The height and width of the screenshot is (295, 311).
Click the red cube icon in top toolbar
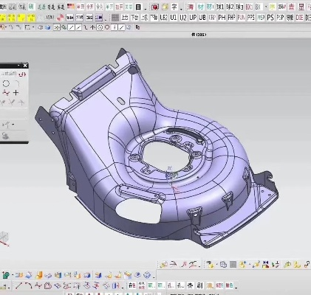[x=155, y=7]
